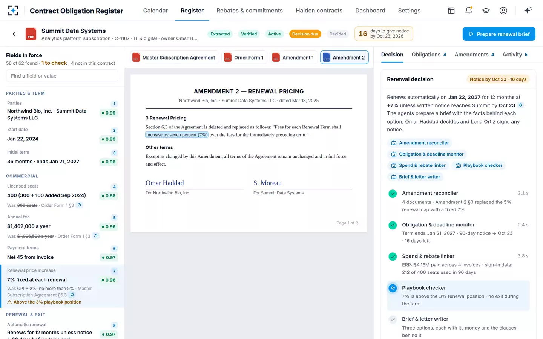
Task: Open the Rebates & commitments tab
Action: pyautogui.click(x=250, y=11)
